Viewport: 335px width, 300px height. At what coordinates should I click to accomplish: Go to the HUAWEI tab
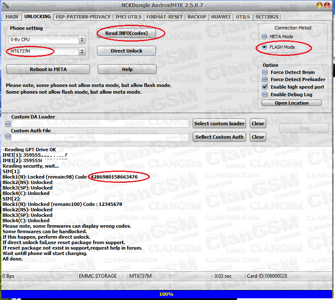coord(221,17)
